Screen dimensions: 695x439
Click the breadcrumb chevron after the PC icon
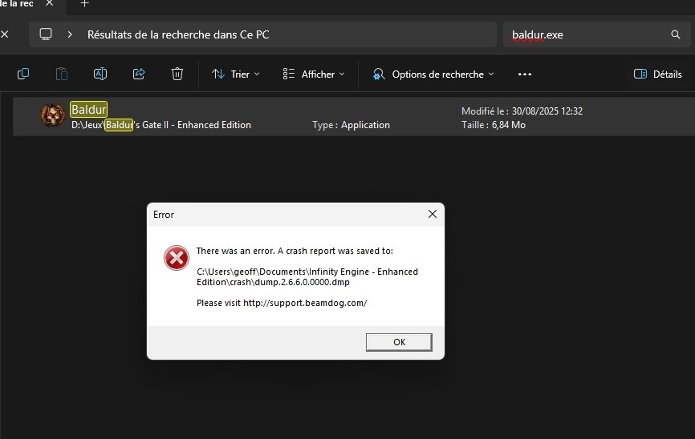point(70,34)
